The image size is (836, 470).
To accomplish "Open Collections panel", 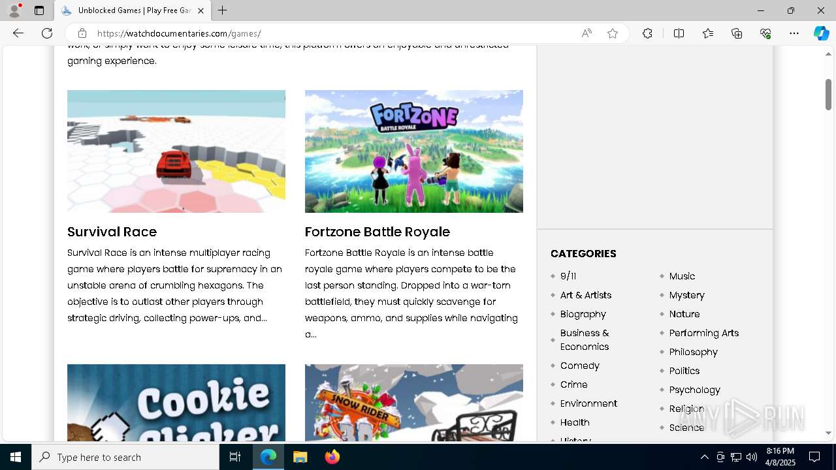I will pyautogui.click(x=737, y=33).
